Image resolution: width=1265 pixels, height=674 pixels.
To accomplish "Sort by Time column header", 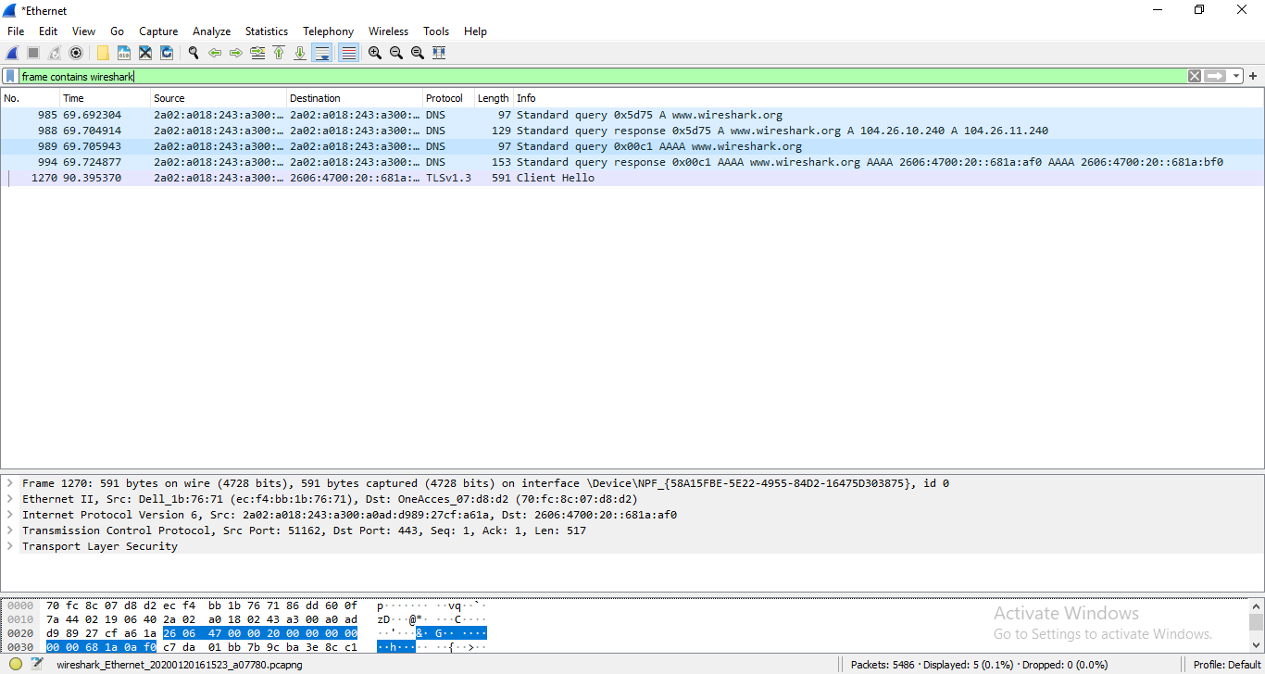I will point(106,98).
